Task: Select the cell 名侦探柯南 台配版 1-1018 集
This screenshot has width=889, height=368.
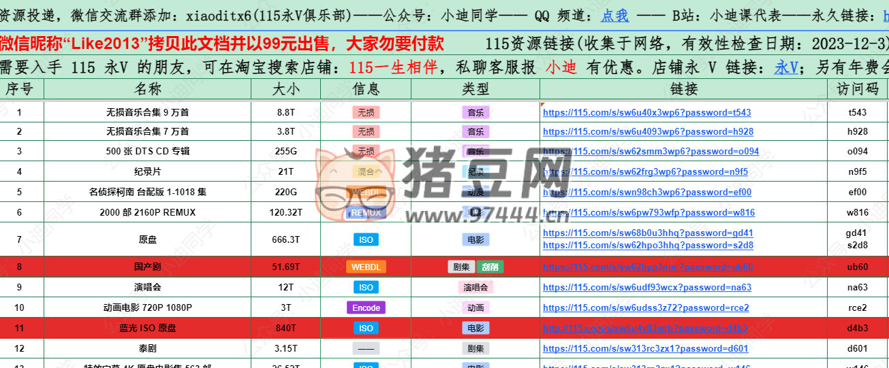Action: 148,193
